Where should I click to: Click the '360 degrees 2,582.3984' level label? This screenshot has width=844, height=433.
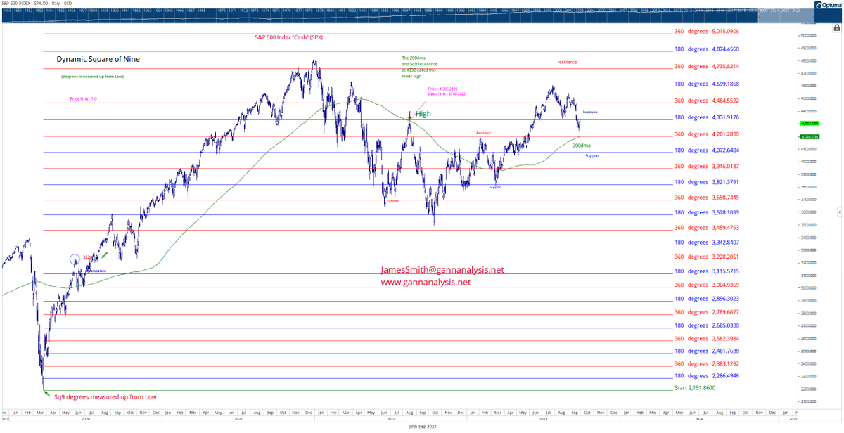coord(707,339)
